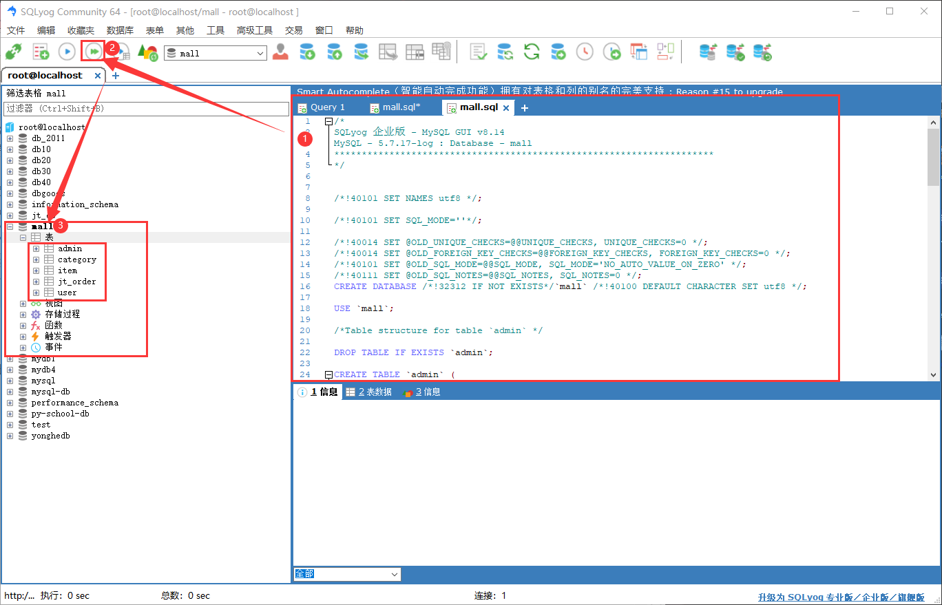Click the green circular sync arrows icon

532,52
